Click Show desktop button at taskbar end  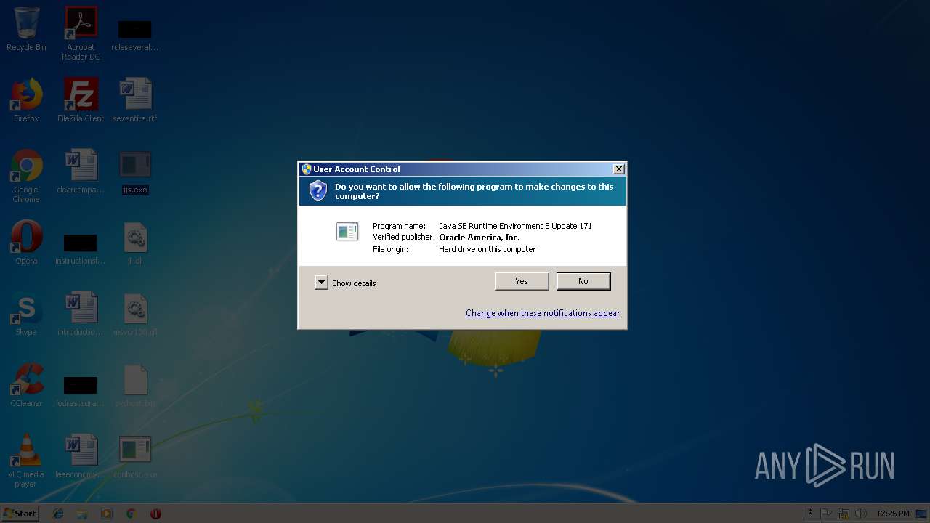tap(922, 514)
